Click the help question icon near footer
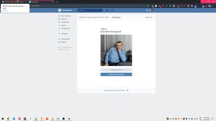The height and width of the screenshot is (121, 216). click(128, 90)
